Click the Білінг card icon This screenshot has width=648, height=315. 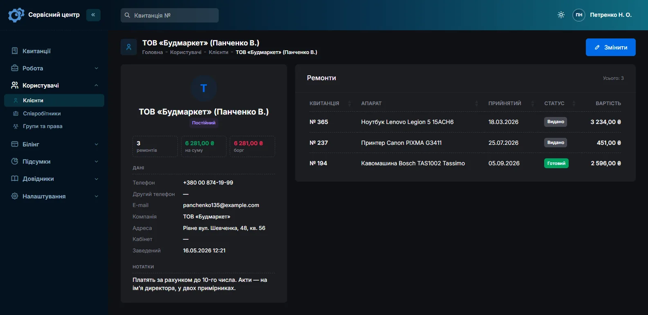15,144
